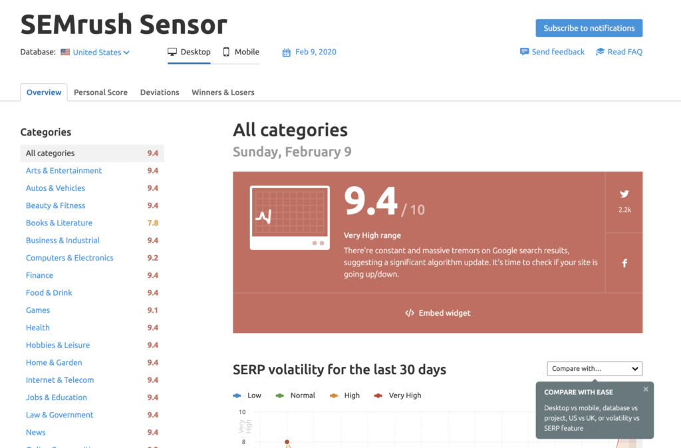681x448 pixels.
Task: Click the Send feedback speech bubble icon
Action: pyautogui.click(x=525, y=52)
